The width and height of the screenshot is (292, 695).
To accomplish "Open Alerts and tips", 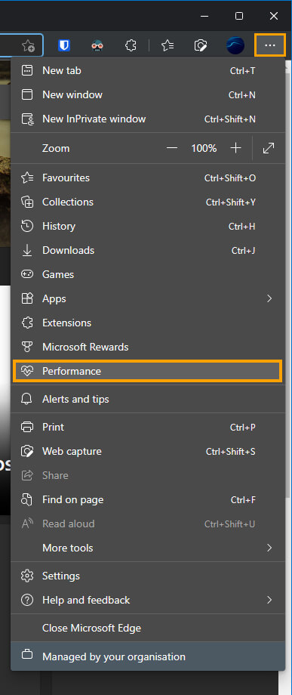I will pyautogui.click(x=148, y=399).
